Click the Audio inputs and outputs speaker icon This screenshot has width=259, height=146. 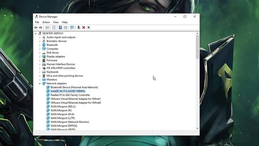point(44,37)
